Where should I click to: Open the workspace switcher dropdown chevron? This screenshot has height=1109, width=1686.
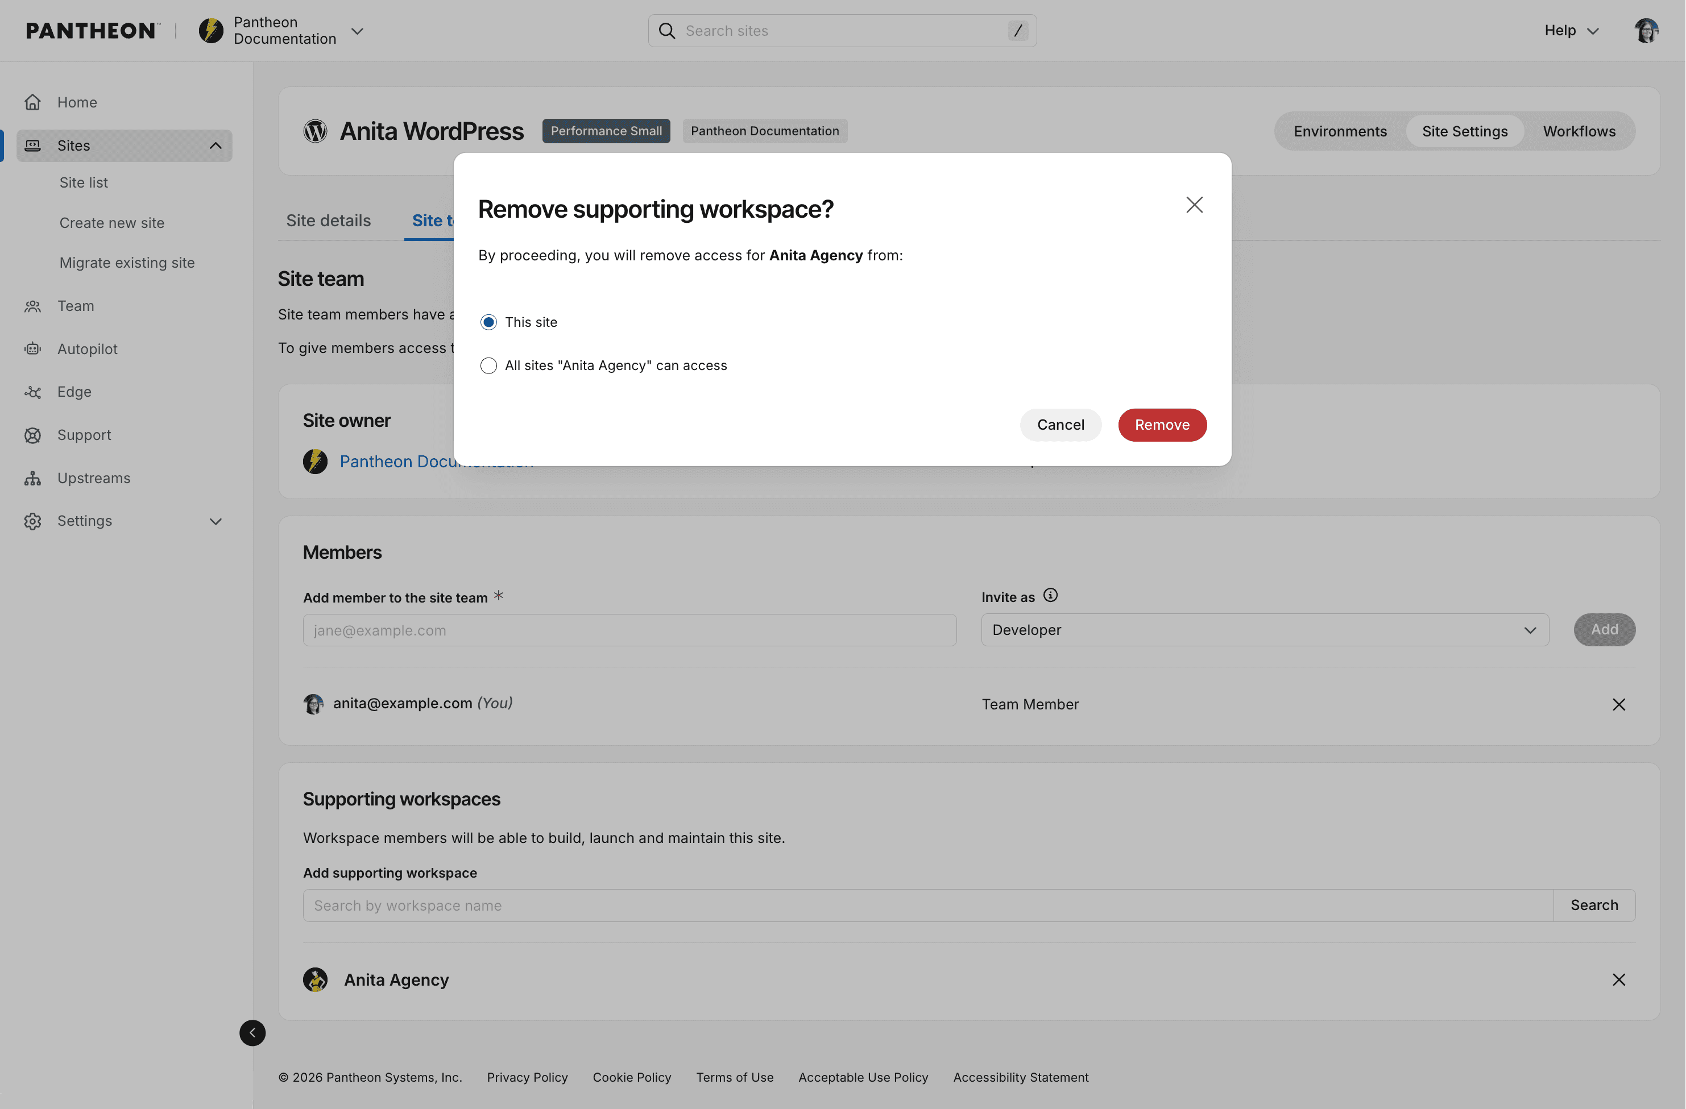tap(358, 31)
